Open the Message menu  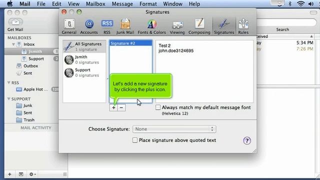point(122,3)
